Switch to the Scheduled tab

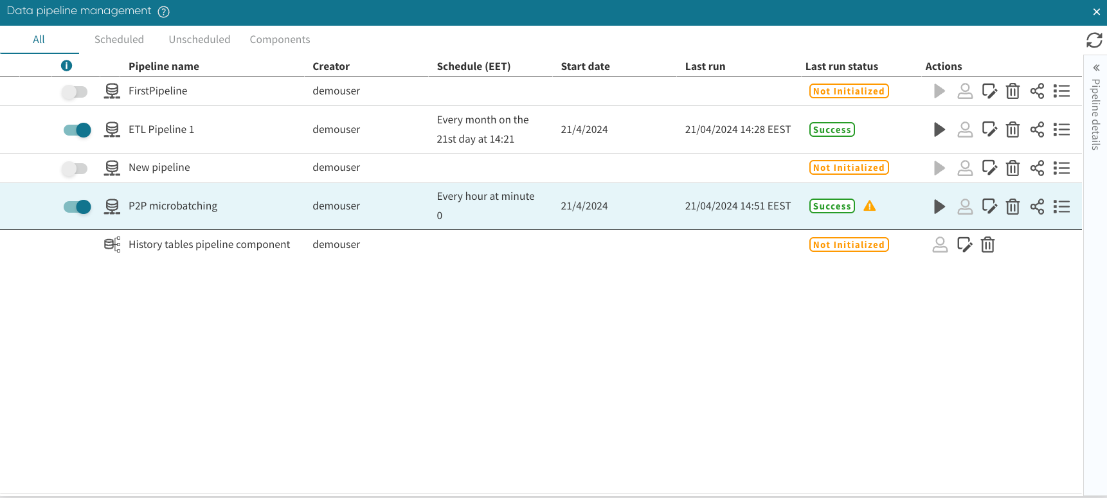point(119,39)
